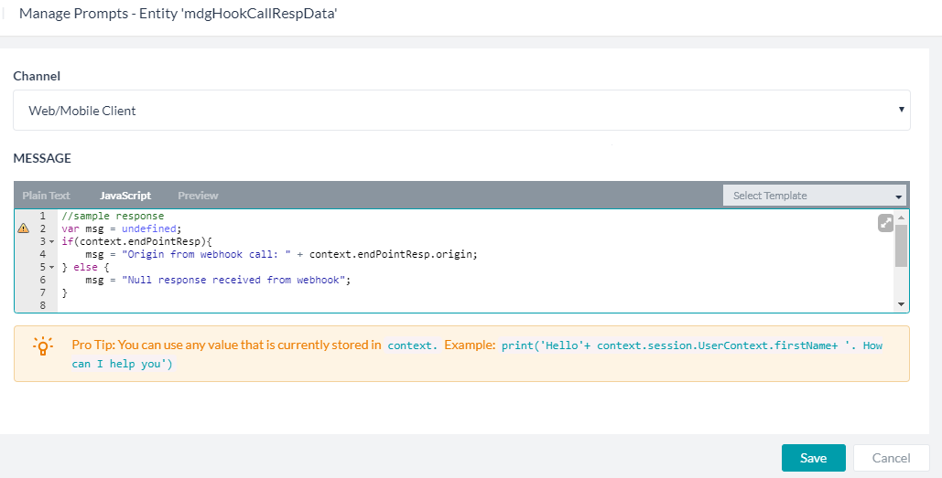The height and width of the screenshot is (478, 942).
Task: Open the Select Template dropdown
Action: click(815, 196)
